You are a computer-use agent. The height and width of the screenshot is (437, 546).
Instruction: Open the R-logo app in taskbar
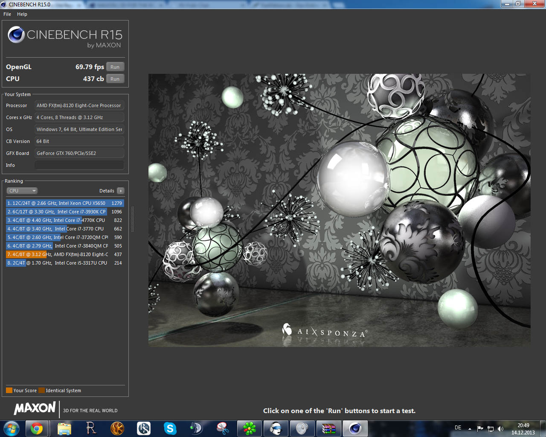coord(91,428)
